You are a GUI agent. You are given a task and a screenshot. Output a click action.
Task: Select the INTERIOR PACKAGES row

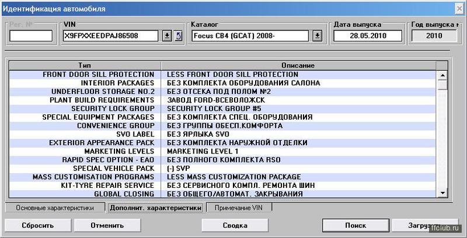[223, 83]
